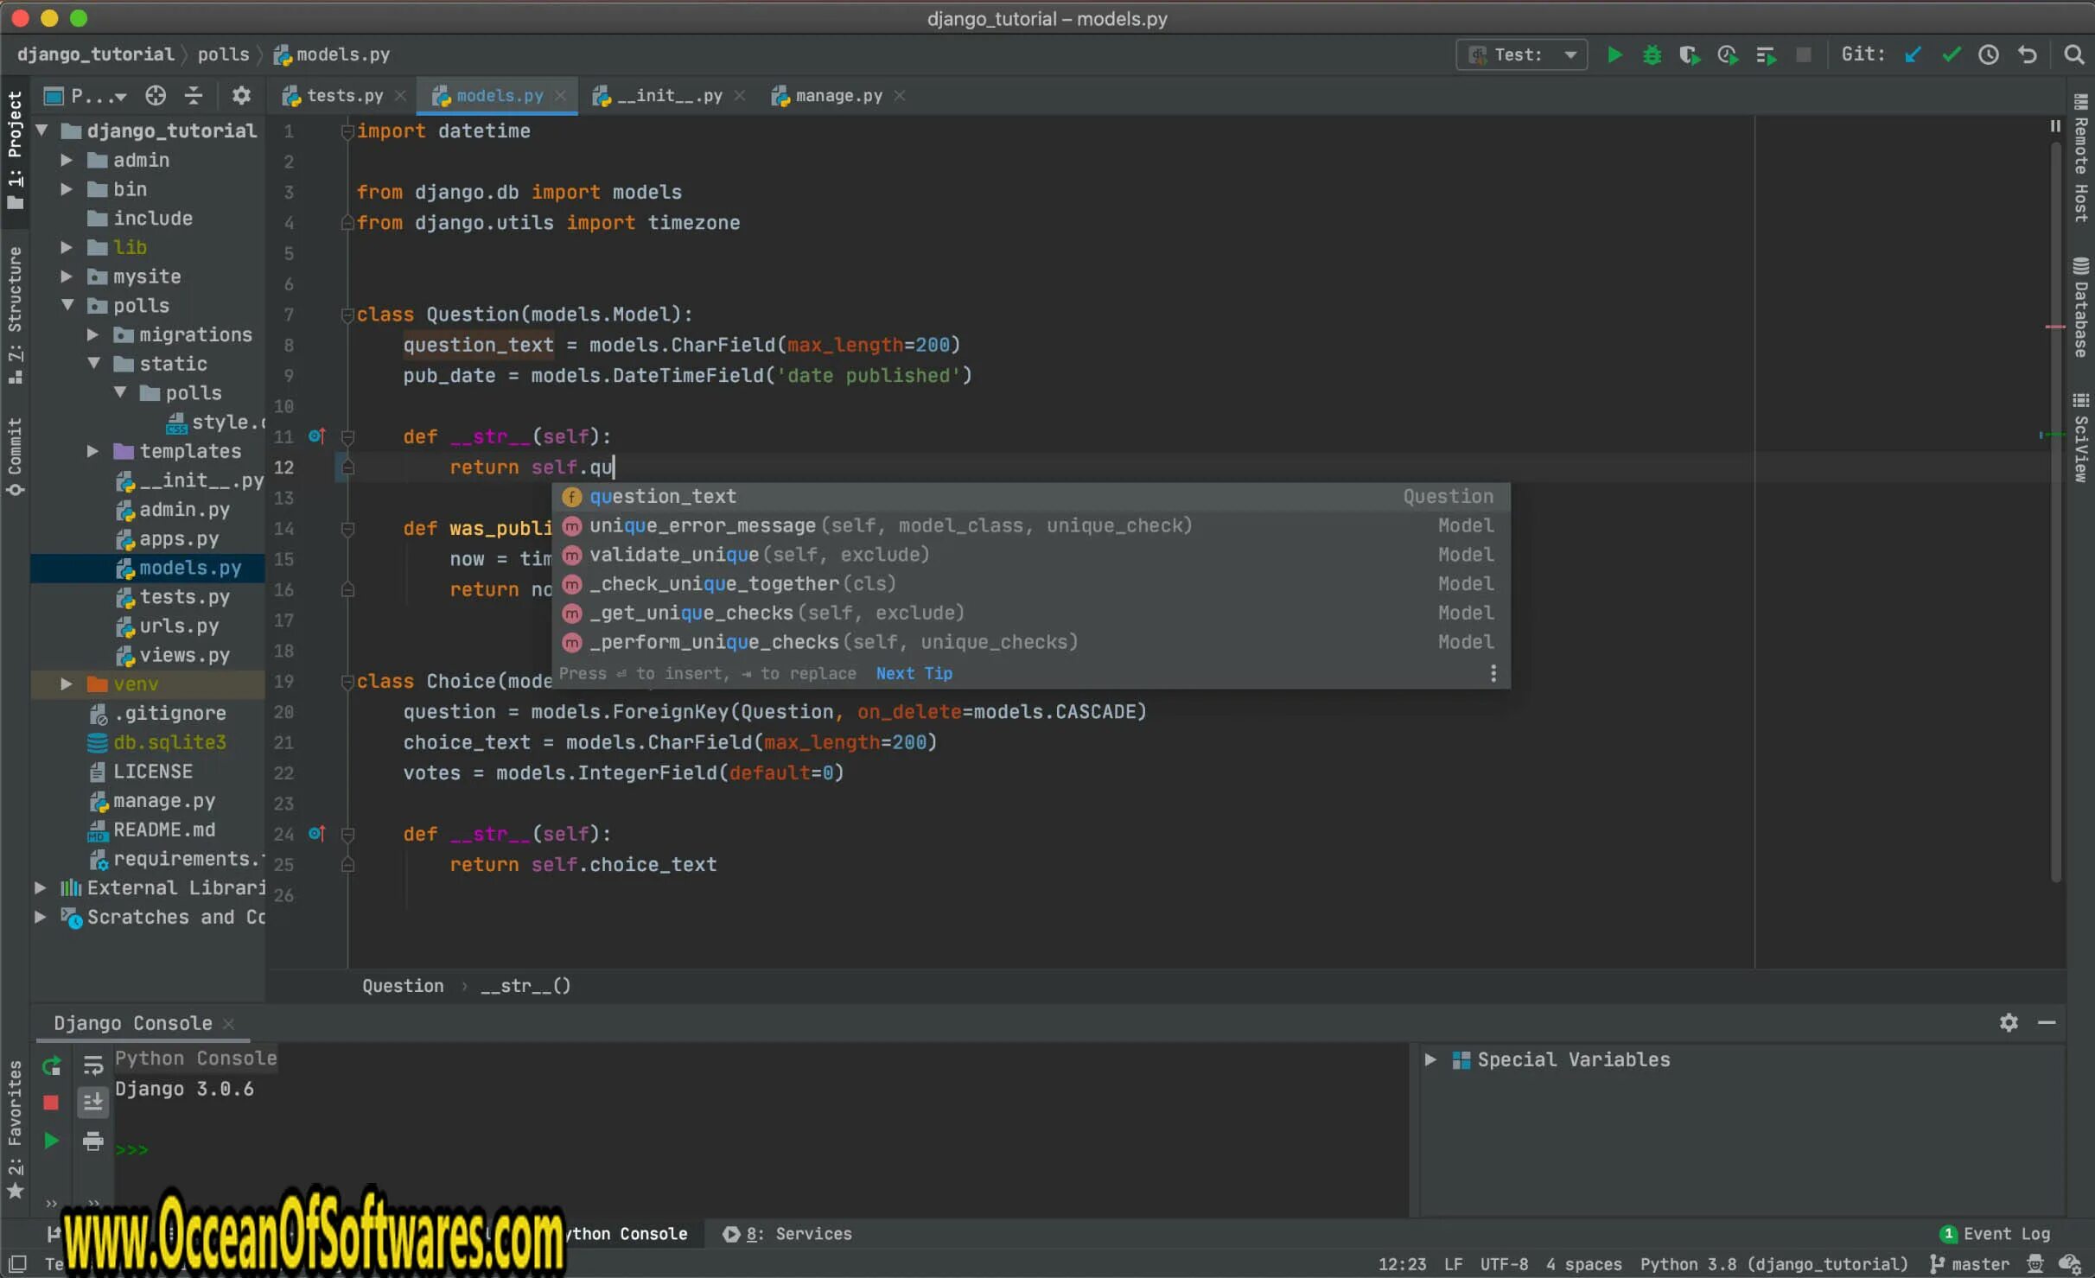The height and width of the screenshot is (1278, 2095).
Task: Stop the console with red square
Action: [x=51, y=1103]
